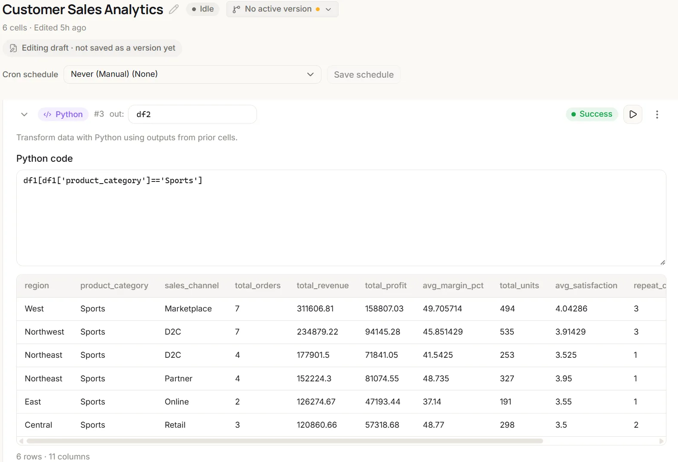Click the Marketplace sales channel cell

188,309
